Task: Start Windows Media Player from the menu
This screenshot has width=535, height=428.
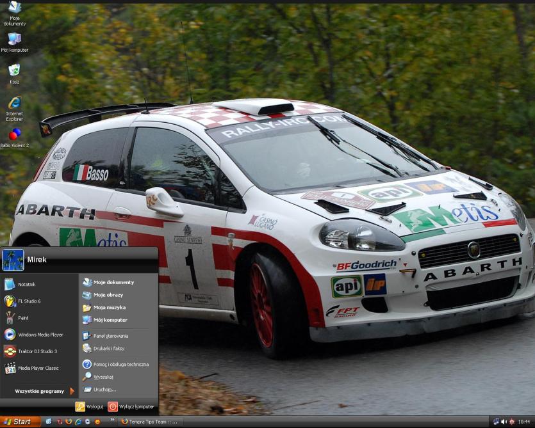Action: [39, 335]
